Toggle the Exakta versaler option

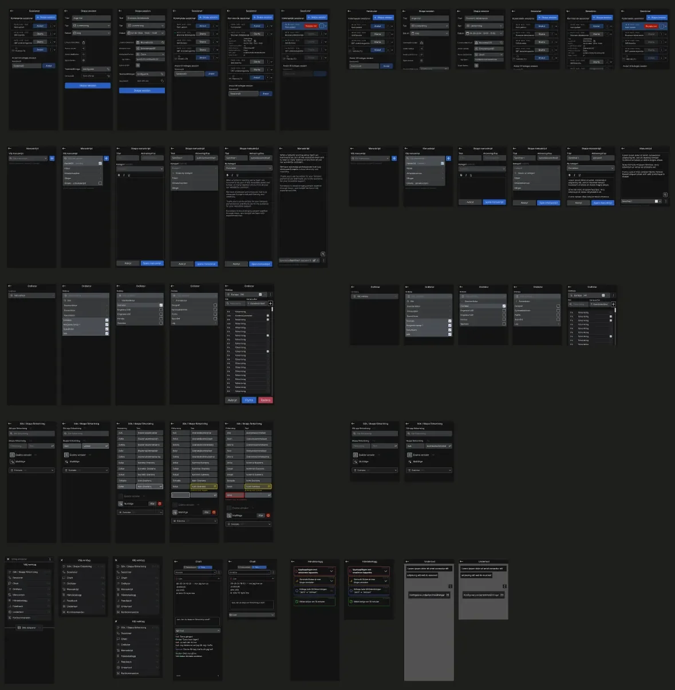point(11,455)
